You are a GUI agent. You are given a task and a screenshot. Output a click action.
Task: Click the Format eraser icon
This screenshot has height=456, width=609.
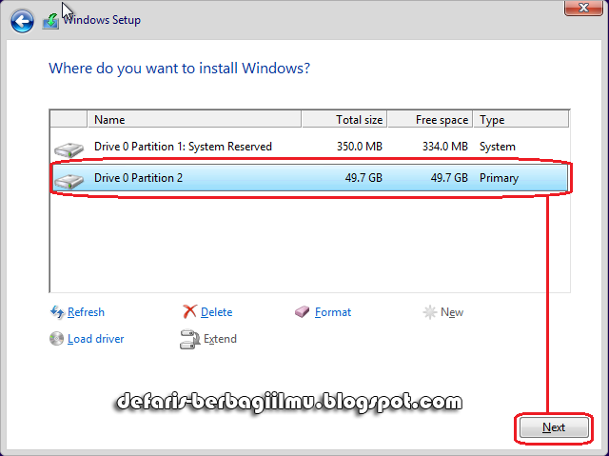303,312
